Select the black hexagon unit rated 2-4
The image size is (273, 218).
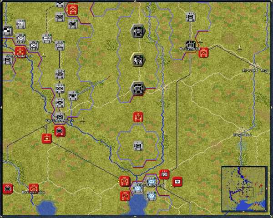[x=138, y=31]
